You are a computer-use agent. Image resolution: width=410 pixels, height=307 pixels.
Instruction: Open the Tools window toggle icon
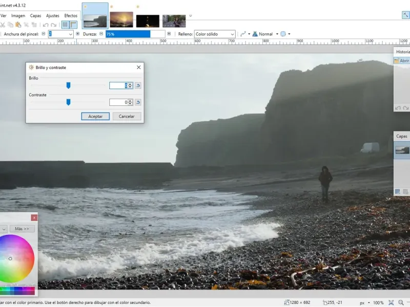coord(405,15)
